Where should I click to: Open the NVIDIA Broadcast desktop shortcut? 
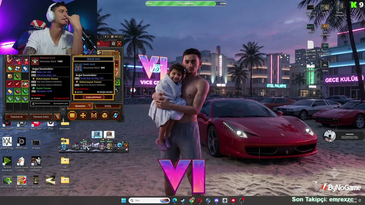(7, 164)
